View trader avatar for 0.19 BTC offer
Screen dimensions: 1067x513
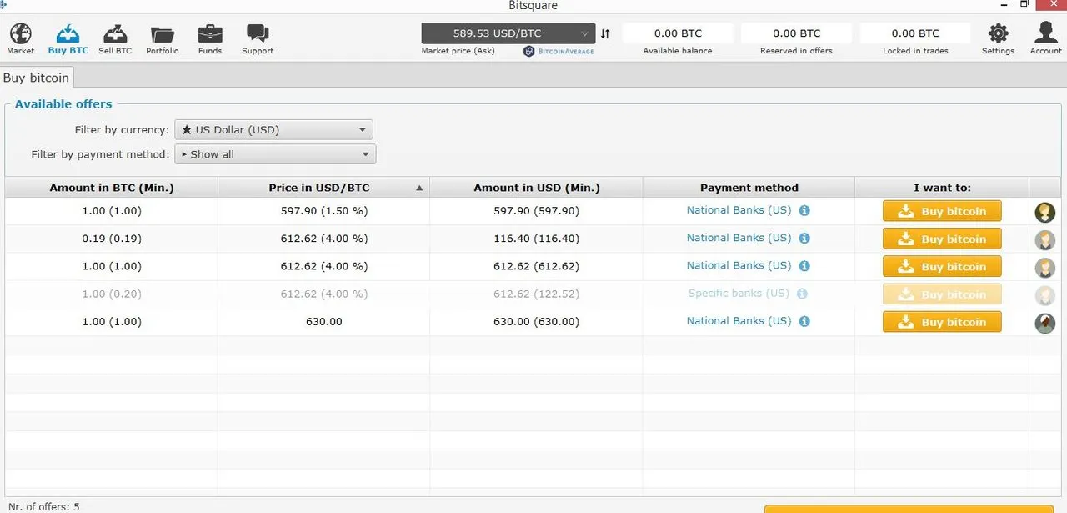click(x=1045, y=240)
